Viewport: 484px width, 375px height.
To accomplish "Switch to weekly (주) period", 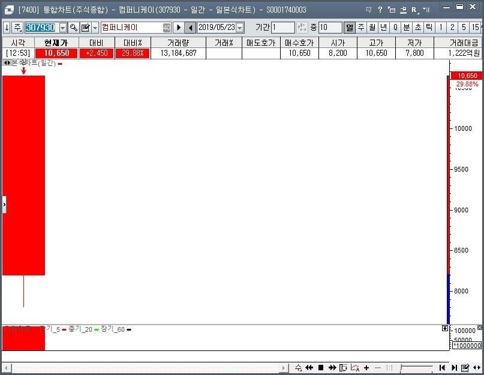I will [361, 28].
